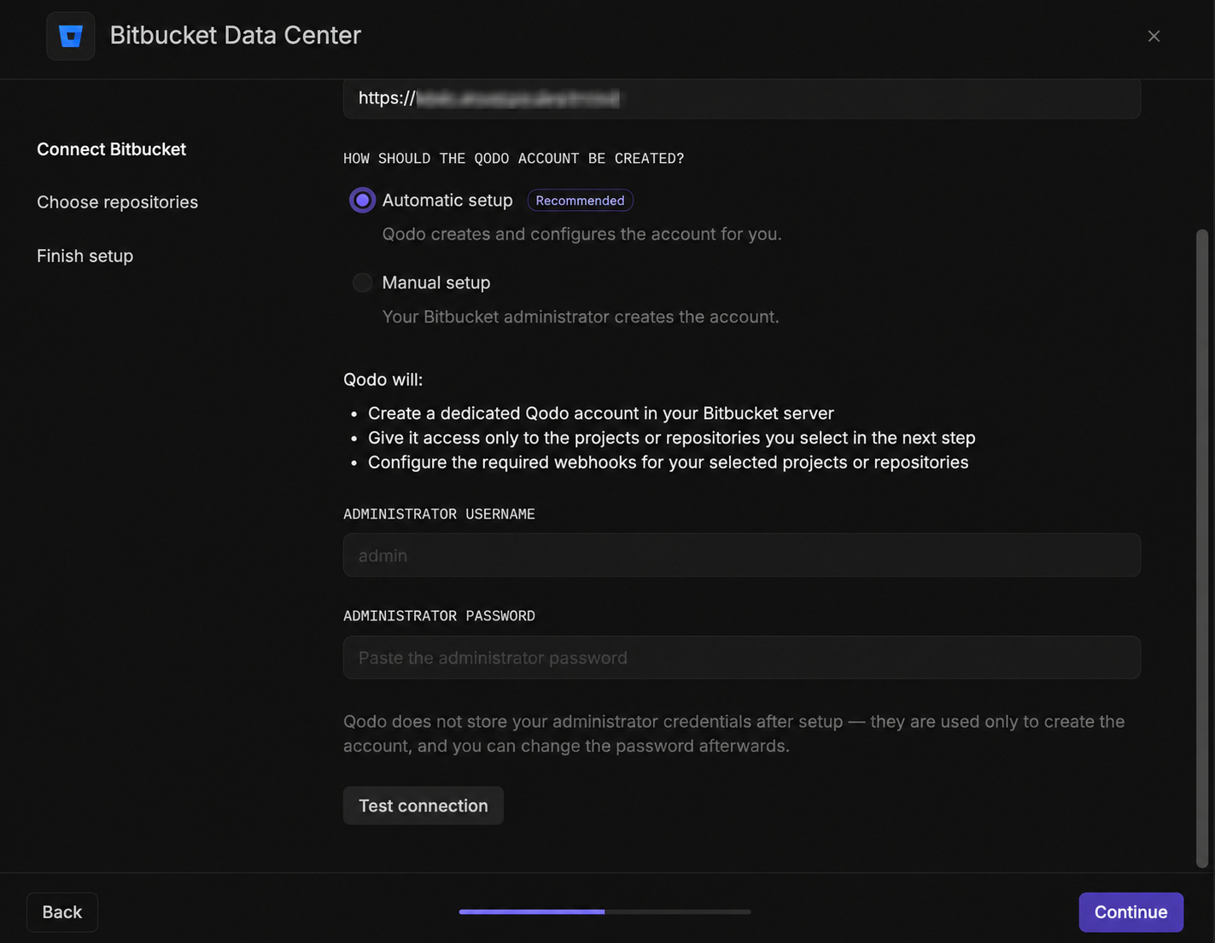
Task: Click the 'Bitbucket Data Center' title
Action: click(x=236, y=35)
